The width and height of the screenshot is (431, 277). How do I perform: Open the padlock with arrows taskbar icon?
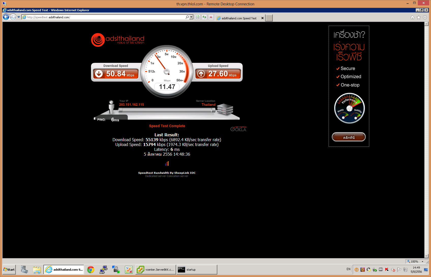(x=116, y=270)
